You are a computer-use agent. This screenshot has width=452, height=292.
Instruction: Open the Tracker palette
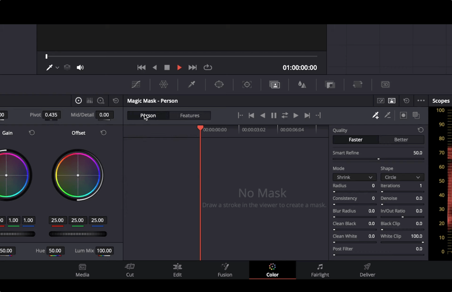247,84
